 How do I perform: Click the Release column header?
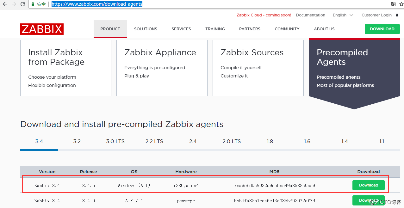[88, 172]
